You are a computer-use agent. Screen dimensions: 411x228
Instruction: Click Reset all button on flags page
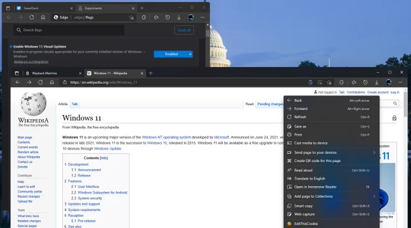click(184, 30)
